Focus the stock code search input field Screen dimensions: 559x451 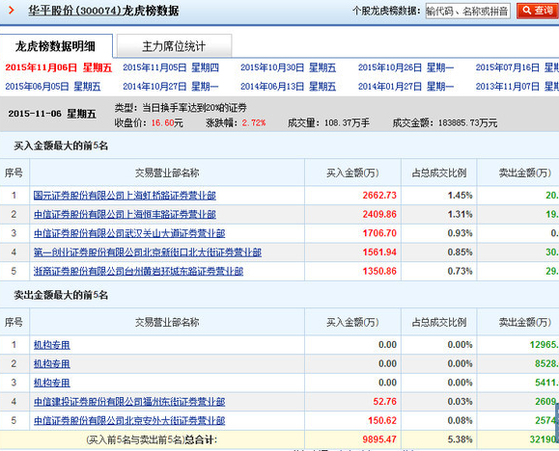click(x=467, y=11)
